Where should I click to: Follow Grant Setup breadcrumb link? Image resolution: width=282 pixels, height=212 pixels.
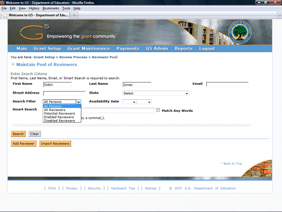coord(44,57)
